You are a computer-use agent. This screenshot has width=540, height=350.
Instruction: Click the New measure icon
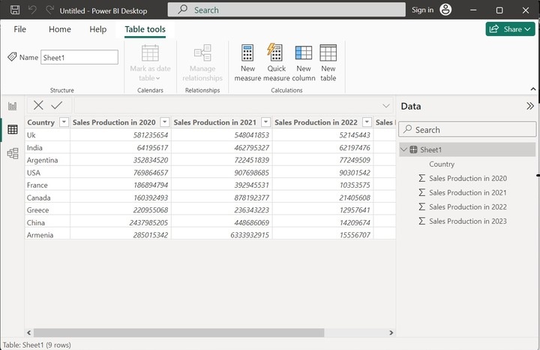(247, 54)
